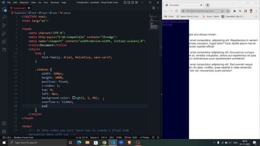Viewport: 260px width, 146px height.
Task: Open the Gmail bookmark
Action: tap(169, 16)
